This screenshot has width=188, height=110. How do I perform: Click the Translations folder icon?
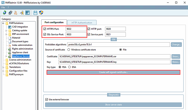point(7,67)
